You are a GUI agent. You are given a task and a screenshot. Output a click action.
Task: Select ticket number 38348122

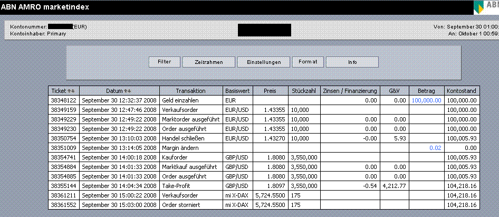click(x=63, y=100)
